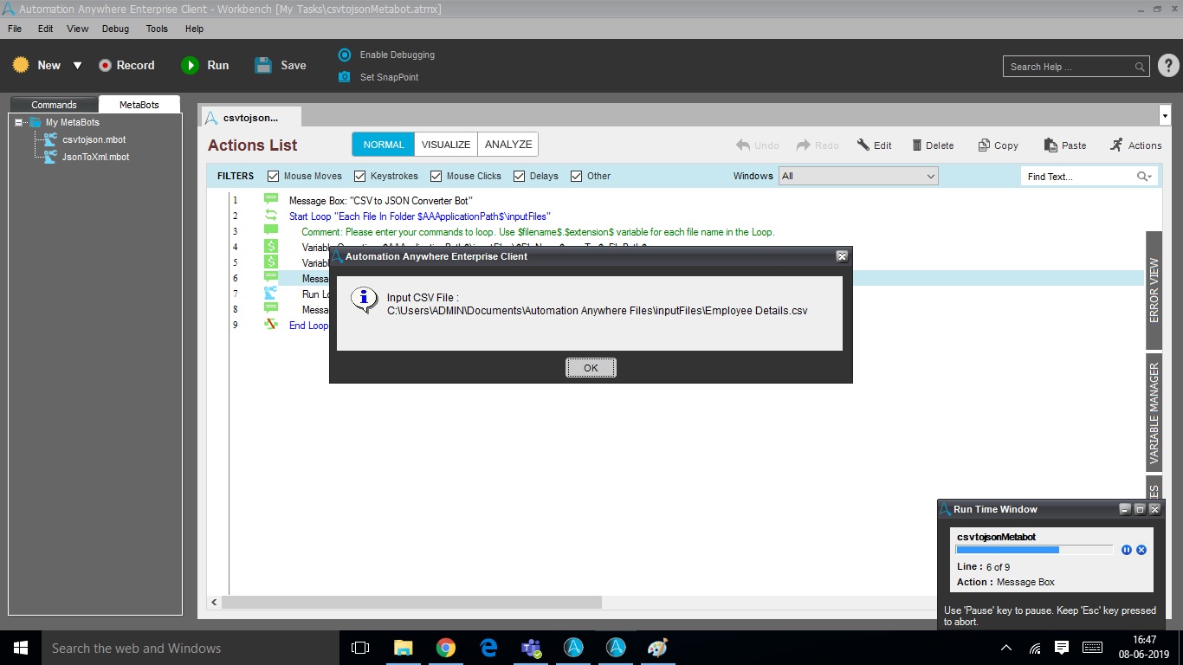Open the Actions running-man menu
This screenshot has width=1183, height=665.
(x=1135, y=145)
